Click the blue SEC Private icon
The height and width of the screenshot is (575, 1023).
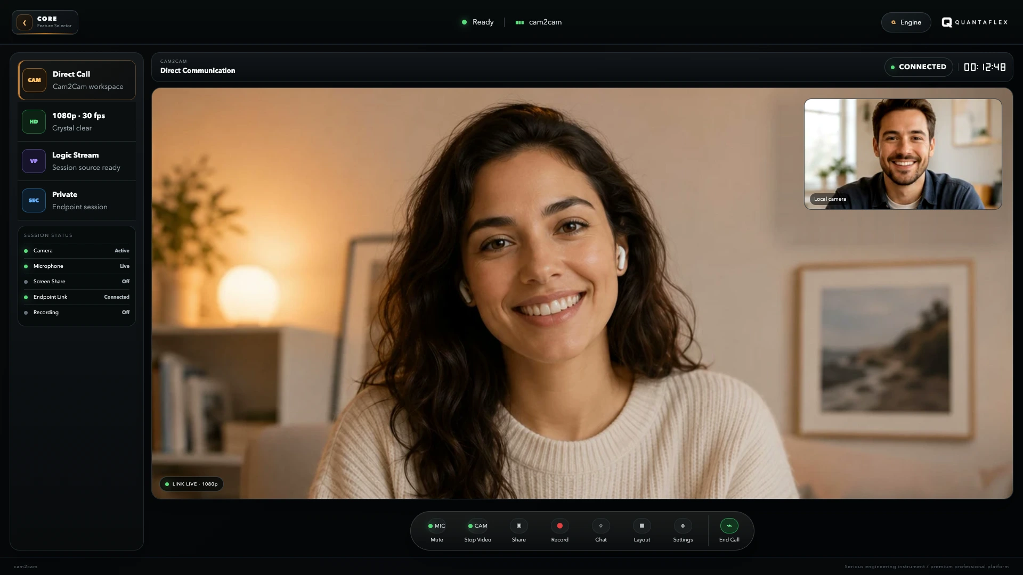34,200
